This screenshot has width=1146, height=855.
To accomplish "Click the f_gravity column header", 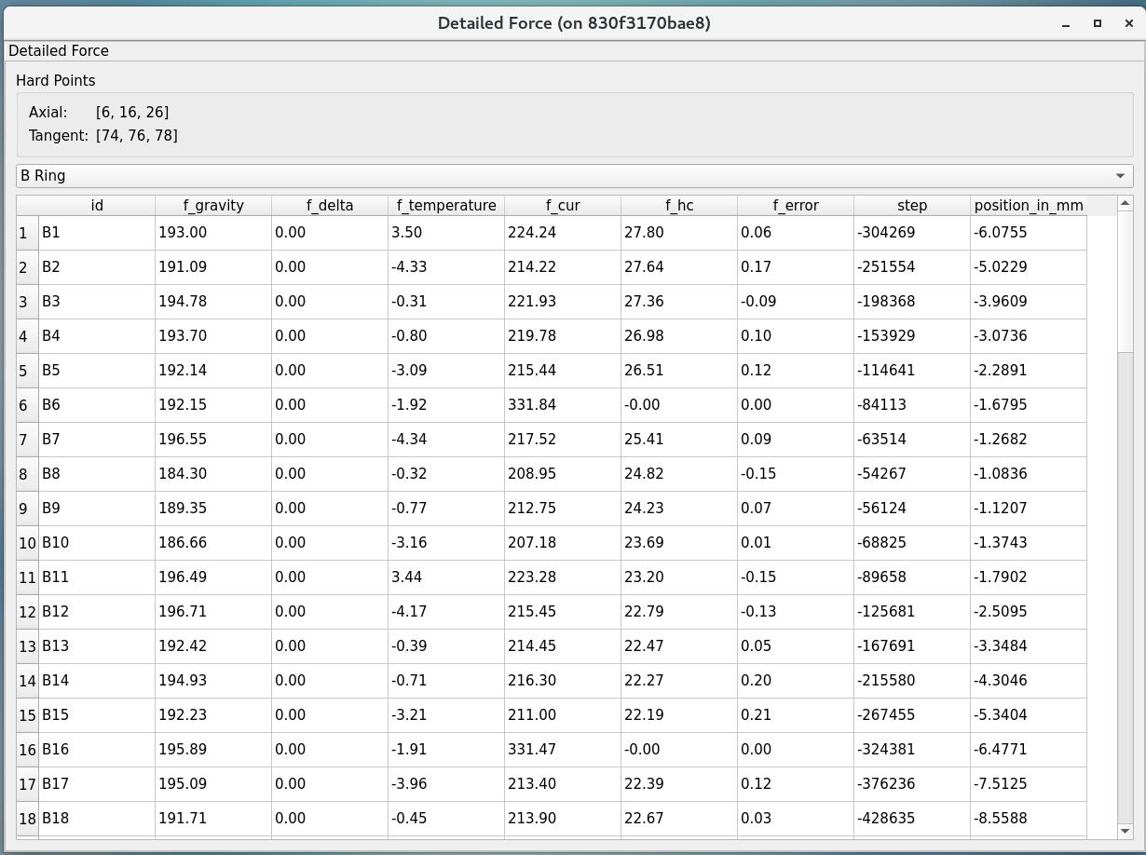I will tap(213, 206).
